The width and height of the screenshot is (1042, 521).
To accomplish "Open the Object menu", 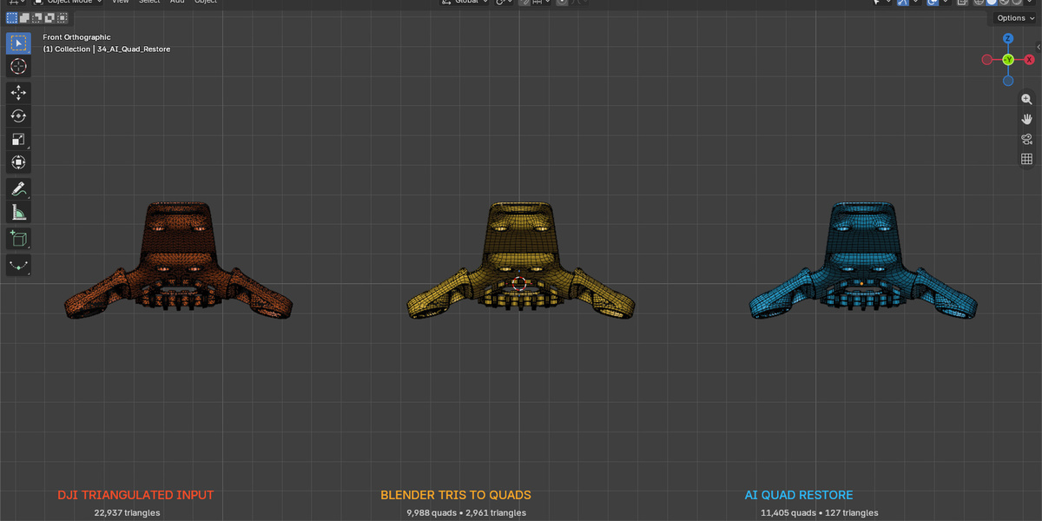I will [206, 3].
